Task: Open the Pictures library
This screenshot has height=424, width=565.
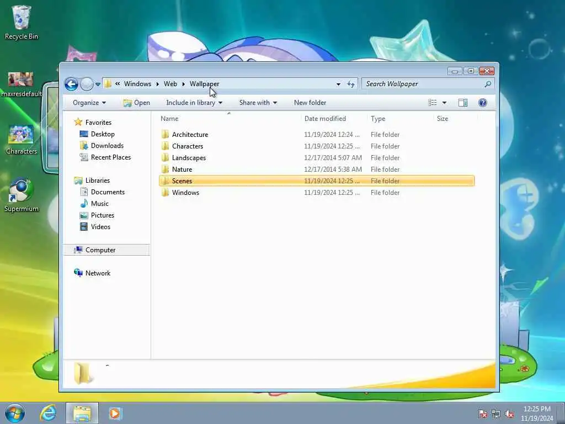Action: 97,215
